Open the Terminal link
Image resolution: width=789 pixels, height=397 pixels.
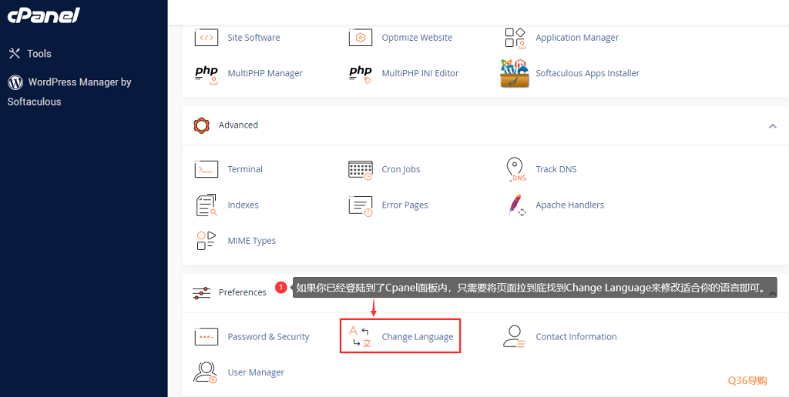(x=245, y=169)
